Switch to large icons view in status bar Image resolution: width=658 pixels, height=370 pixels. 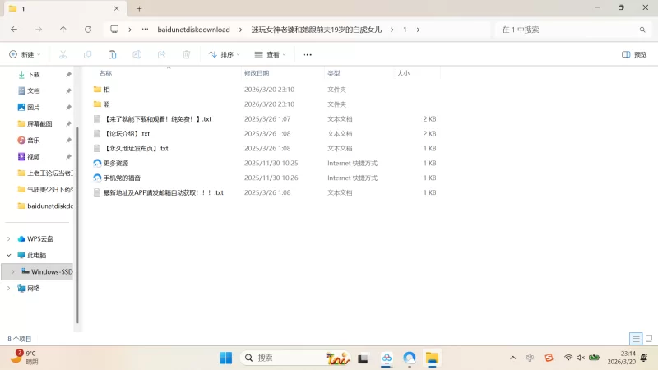click(647, 339)
